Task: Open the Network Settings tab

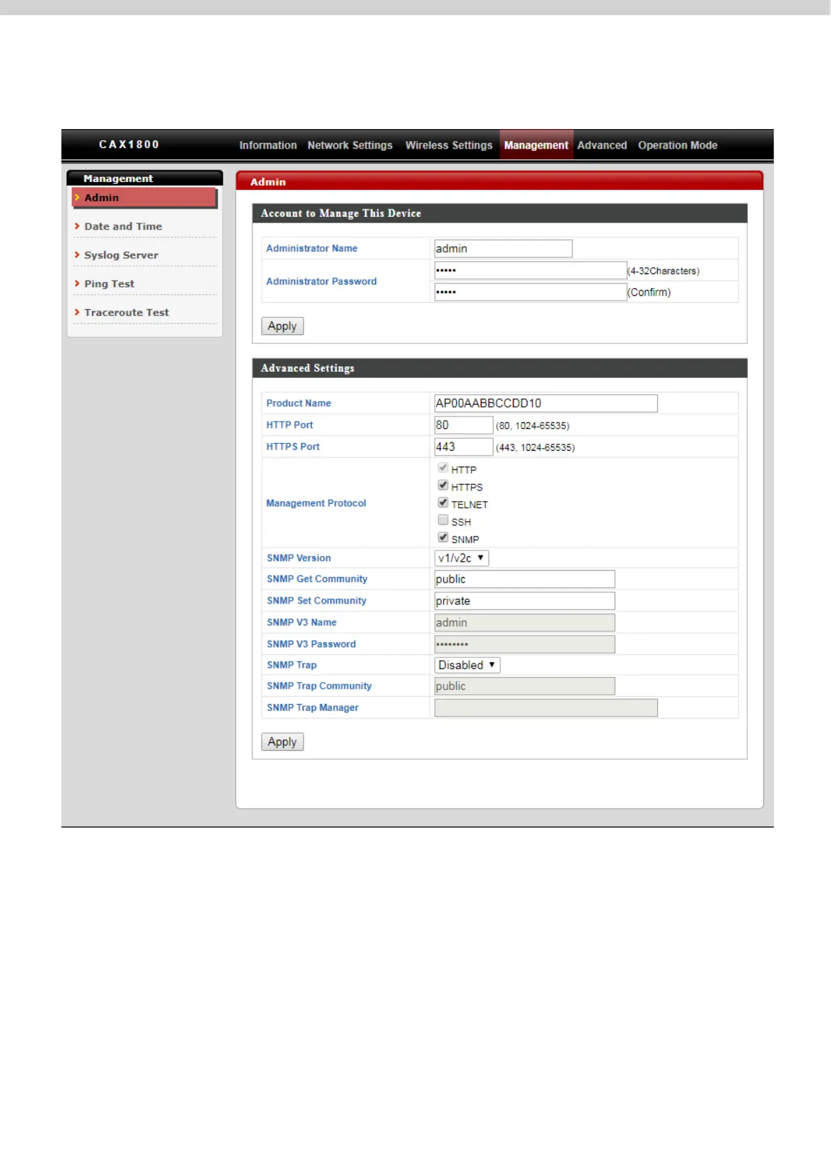Action: click(350, 145)
